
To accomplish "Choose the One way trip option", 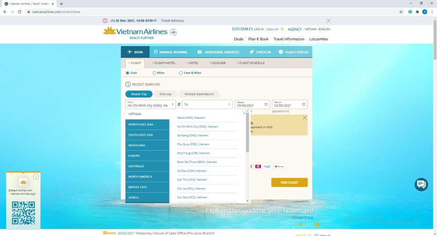I will point(165,94).
